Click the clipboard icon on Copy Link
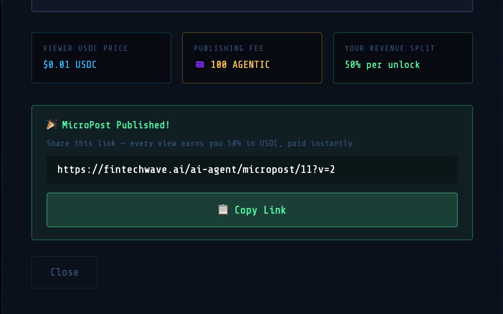The width and height of the screenshot is (503, 314). (x=223, y=210)
